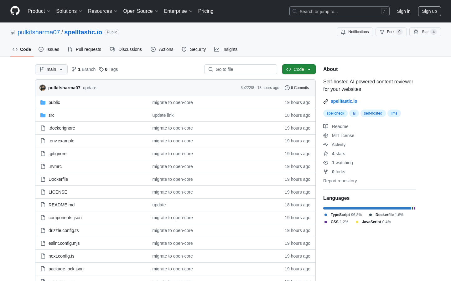Viewport: 451px width, 281px height.
Task: Open the spelltastic.io repository title link
Action: click(x=83, y=32)
